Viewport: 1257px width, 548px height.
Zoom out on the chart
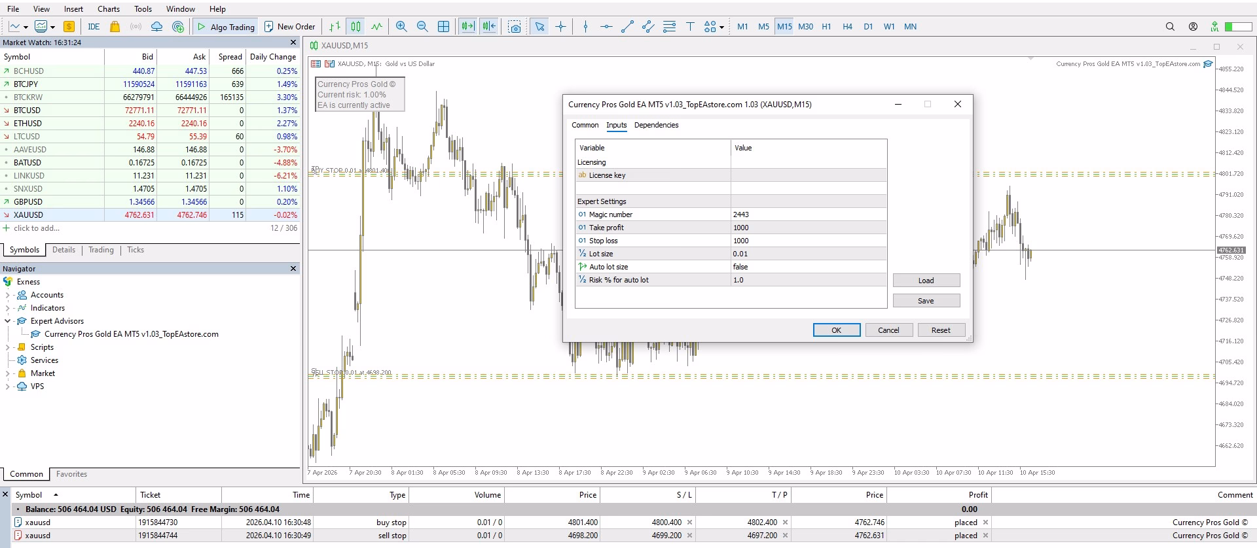point(422,27)
